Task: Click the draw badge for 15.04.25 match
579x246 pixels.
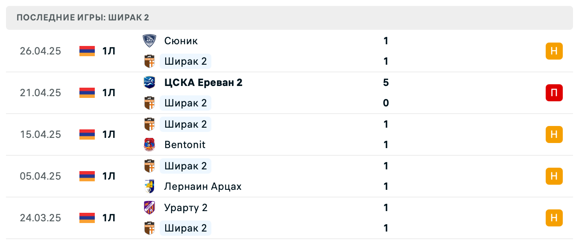Action: pos(554,134)
